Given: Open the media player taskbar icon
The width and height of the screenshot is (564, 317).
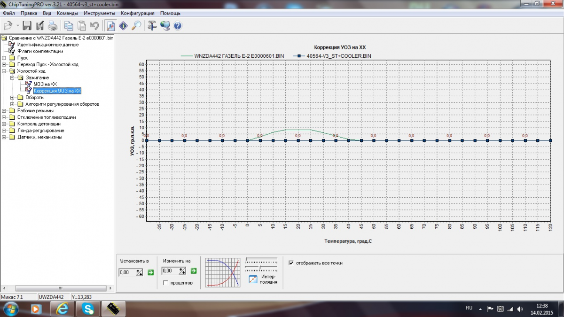Looking at the screenshot, I should (x=36, y=309).
